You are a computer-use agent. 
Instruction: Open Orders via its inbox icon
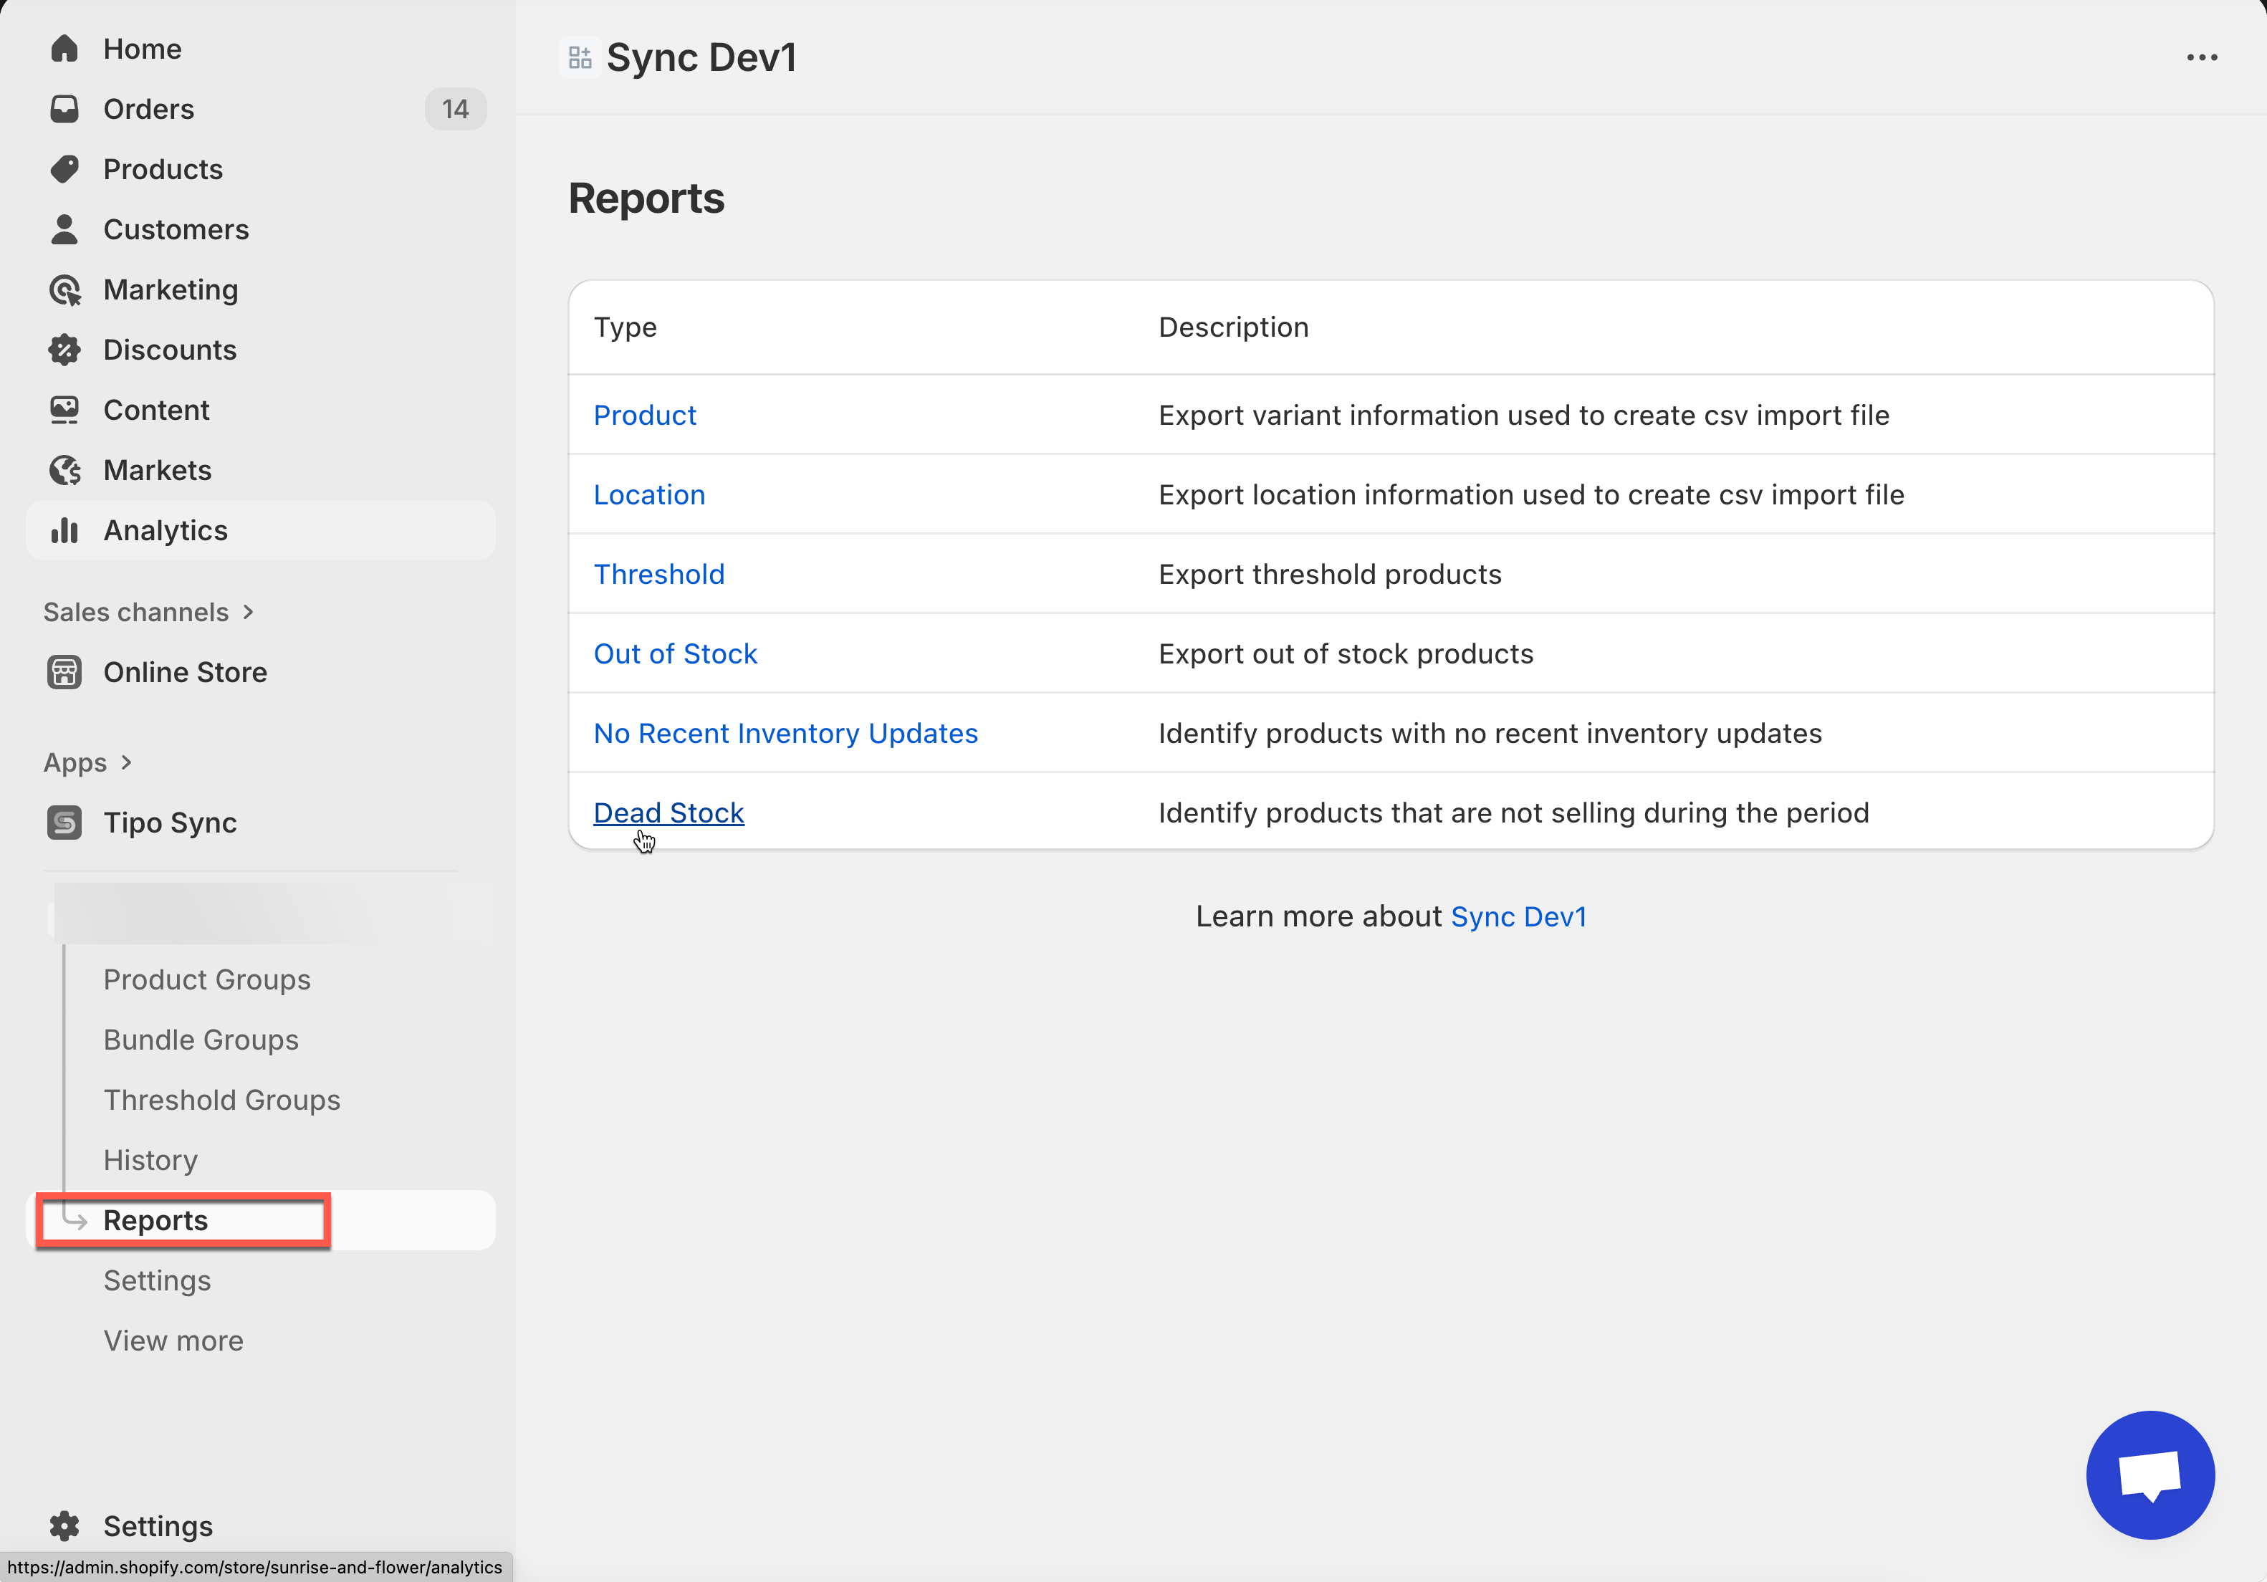pyautogui.click(x=64, y=109)
